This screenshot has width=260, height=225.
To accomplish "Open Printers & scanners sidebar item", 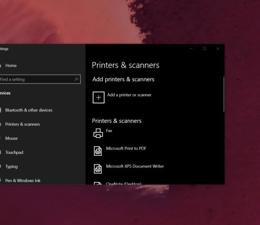I will point(22,124).
